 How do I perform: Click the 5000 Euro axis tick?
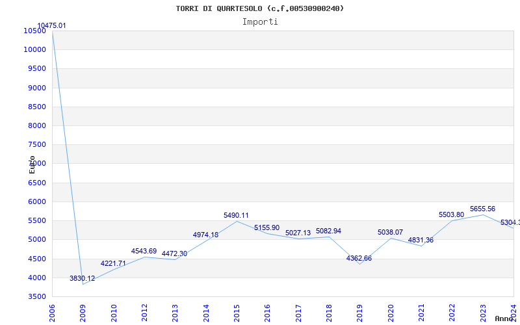(37, 240)
